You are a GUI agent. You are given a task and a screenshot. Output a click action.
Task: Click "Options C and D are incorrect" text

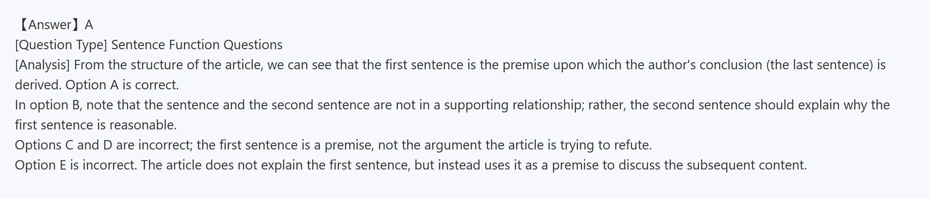(x=103, y=145)
